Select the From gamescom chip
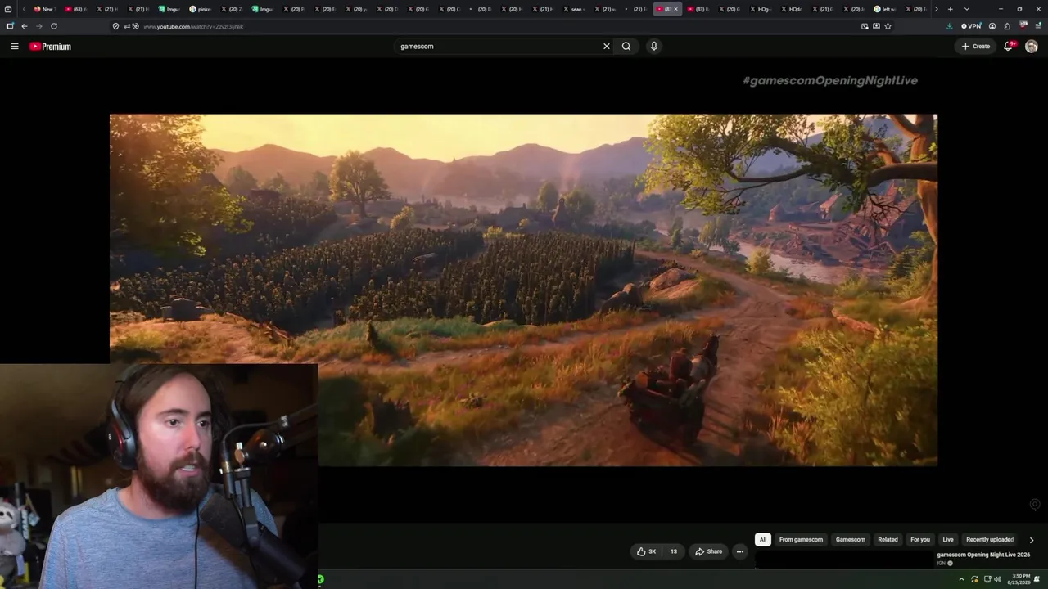1048x589 pixels. click(801, 540)
